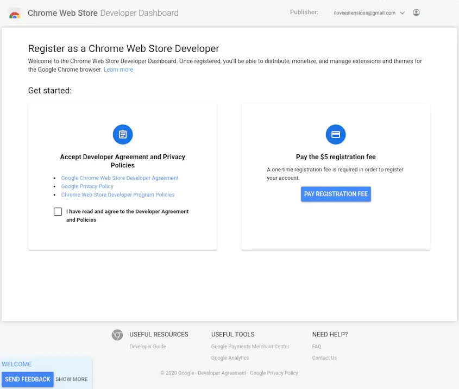Click the Welcome panel heading
This screenshot has height=389, width=459.
click(17, 364)
